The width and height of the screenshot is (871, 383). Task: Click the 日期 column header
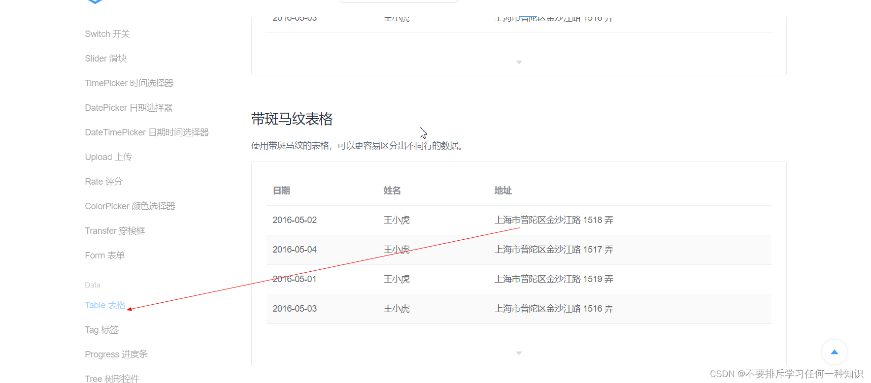click(281, 191)
